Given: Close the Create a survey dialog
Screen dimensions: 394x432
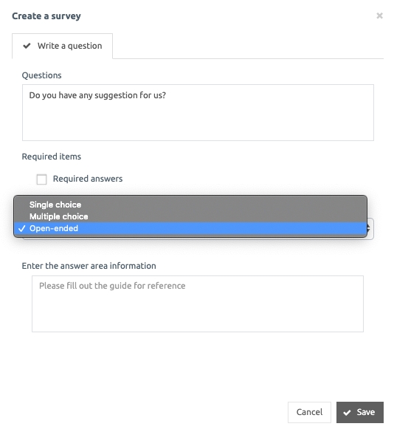Looking at the screenshot, I should click(379, 16).
